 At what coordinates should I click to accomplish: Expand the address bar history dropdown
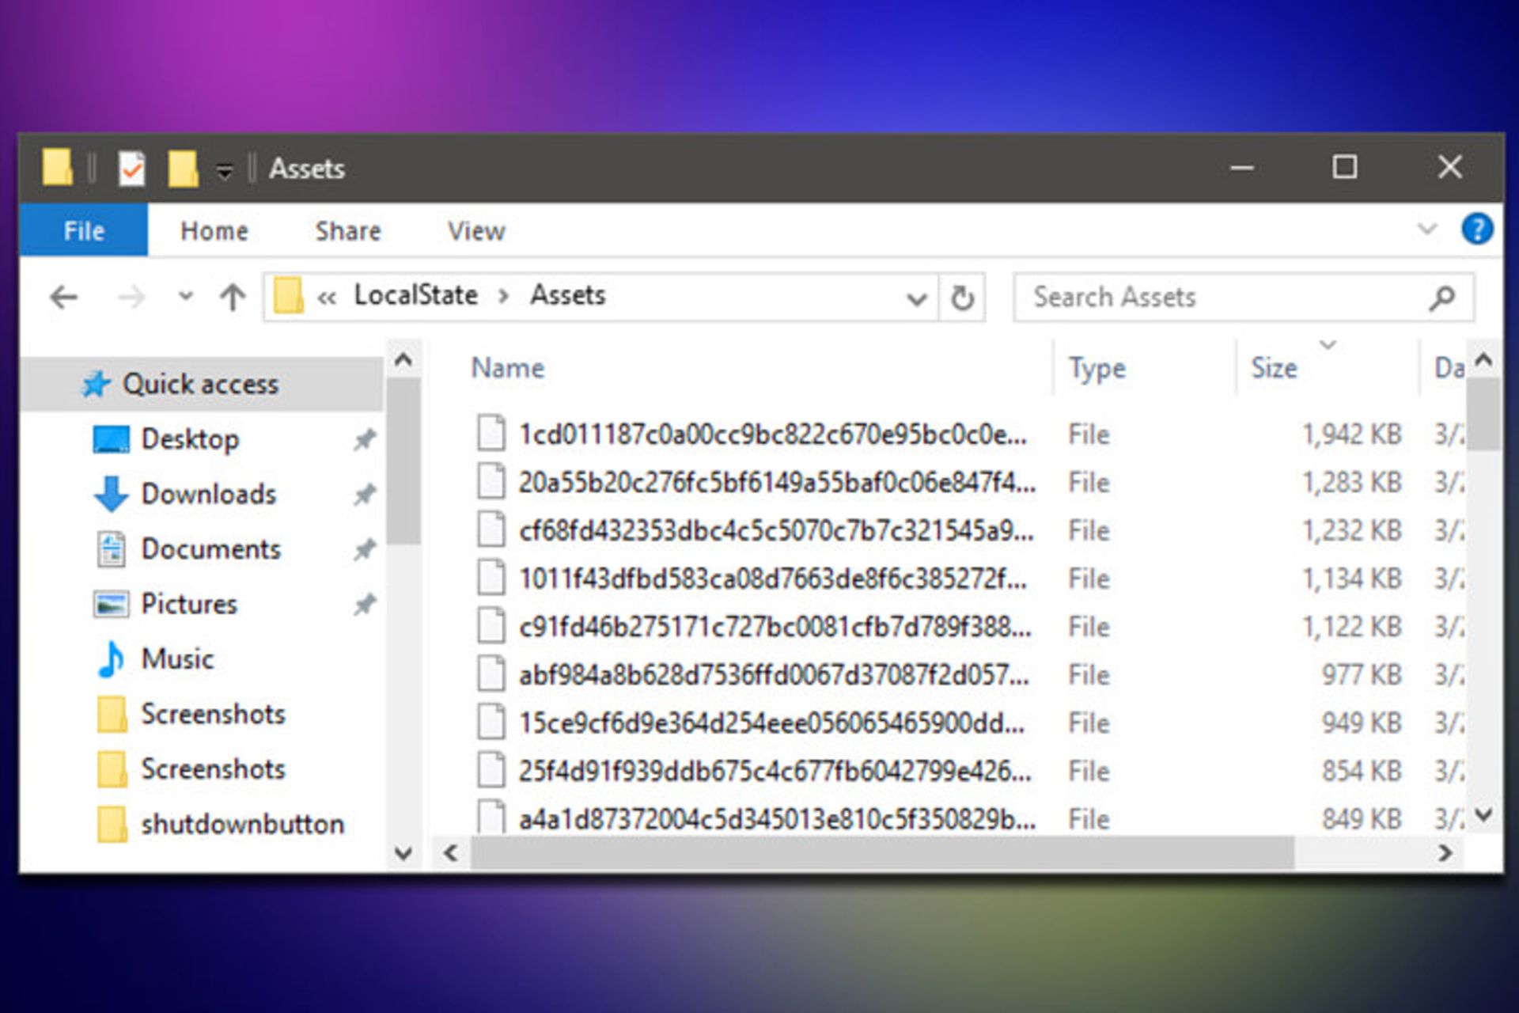(x=916, y=299)
